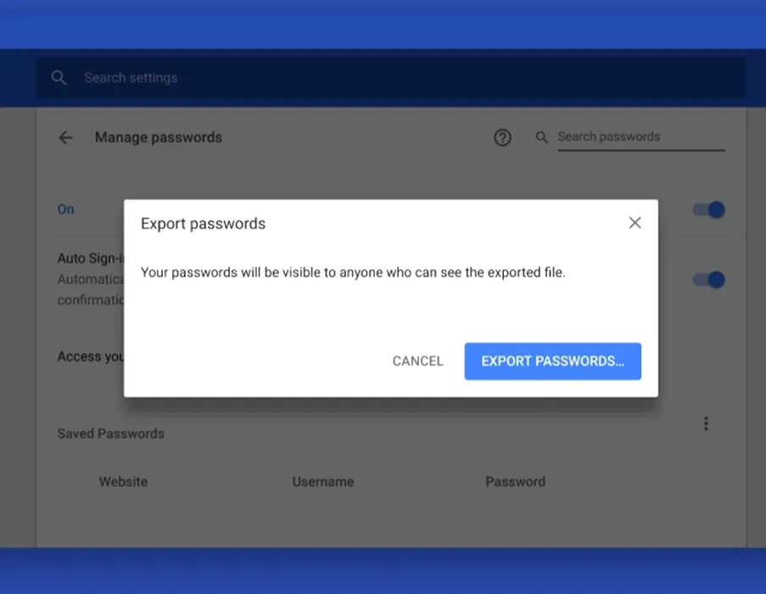Go back using the arrow beside Manage passwords
766x594 pixels.
pyautogui.click(x=66, y=137)
